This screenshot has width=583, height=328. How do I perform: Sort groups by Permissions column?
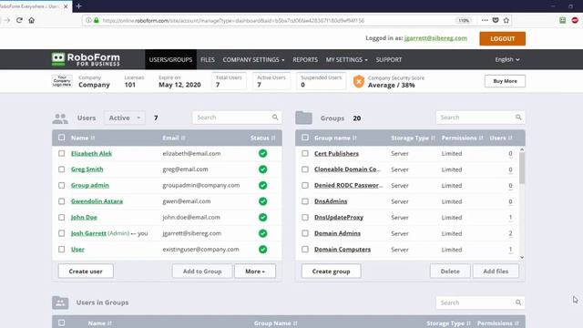coord(462,138)
